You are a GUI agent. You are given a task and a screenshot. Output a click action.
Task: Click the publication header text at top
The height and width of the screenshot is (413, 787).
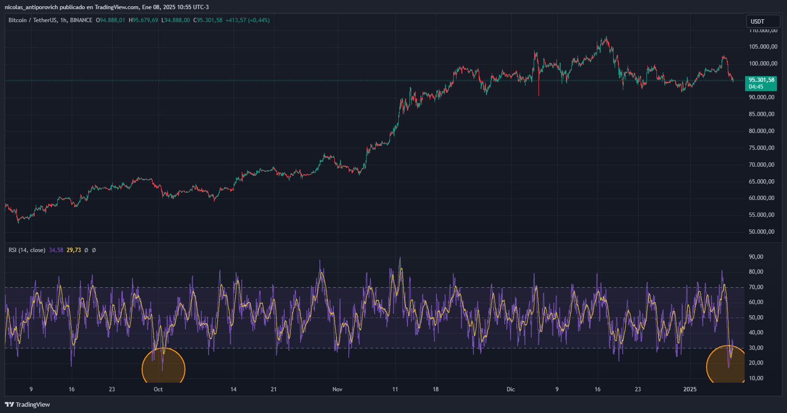point(106,7)
